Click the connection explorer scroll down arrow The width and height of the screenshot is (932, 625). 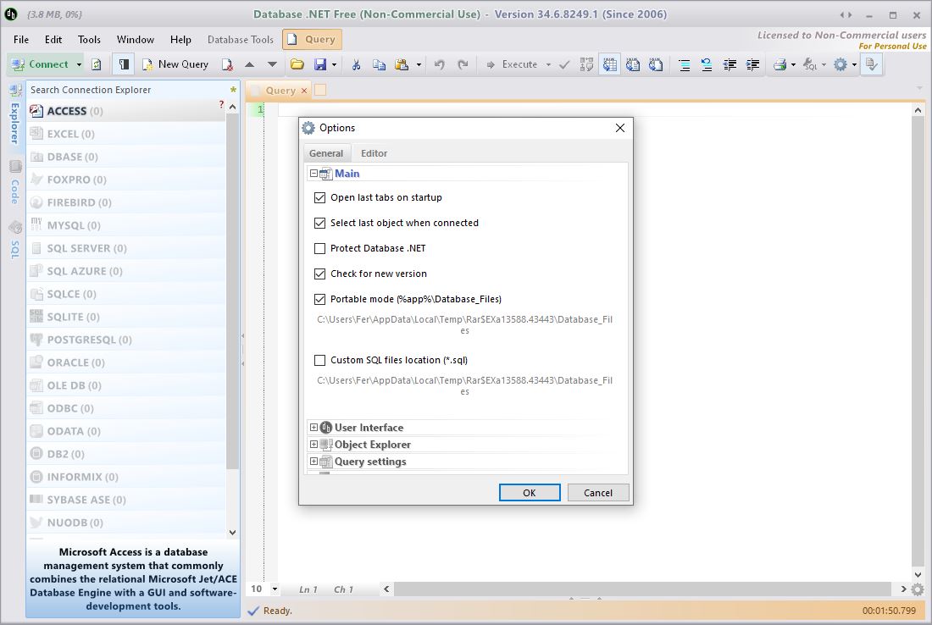pyautogui.click(x=232, y=533)
